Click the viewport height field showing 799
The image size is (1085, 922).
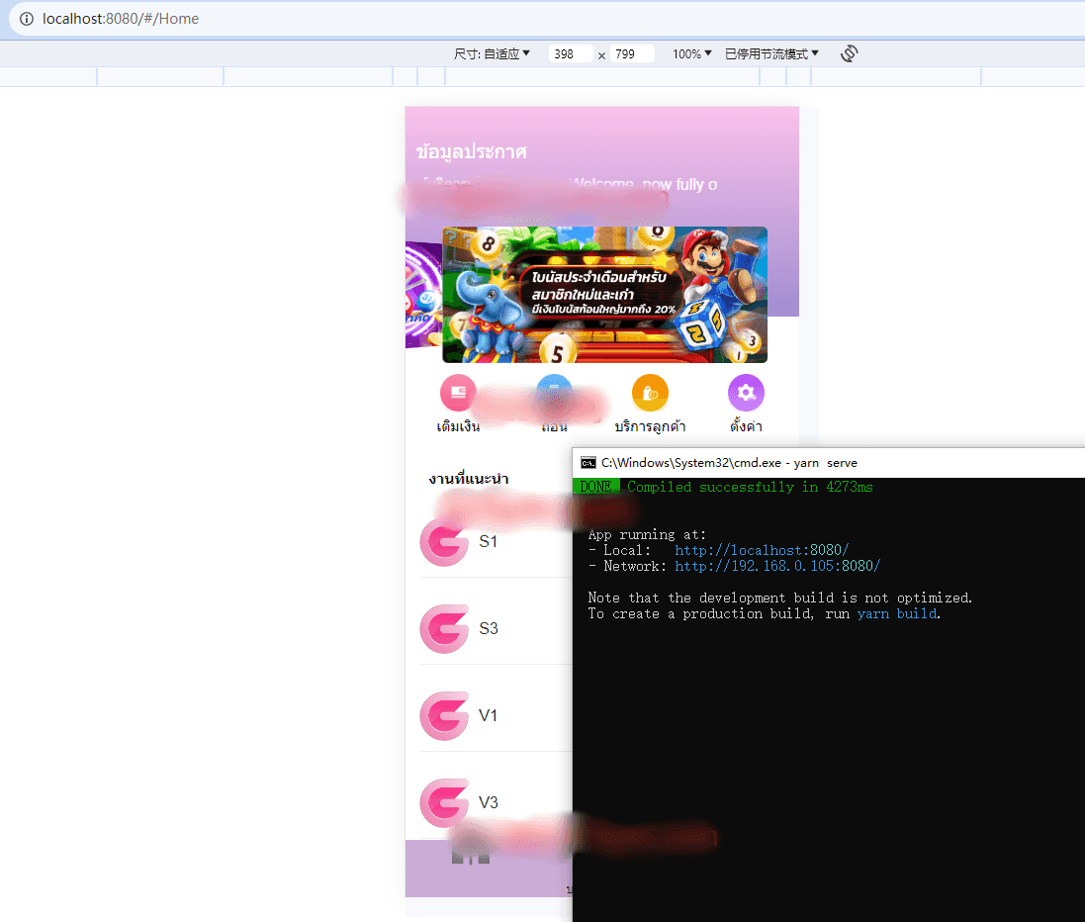coord(632,54)
